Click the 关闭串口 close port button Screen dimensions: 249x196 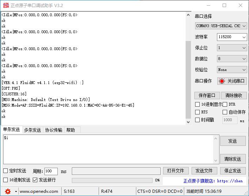click(x=232, y=81)
